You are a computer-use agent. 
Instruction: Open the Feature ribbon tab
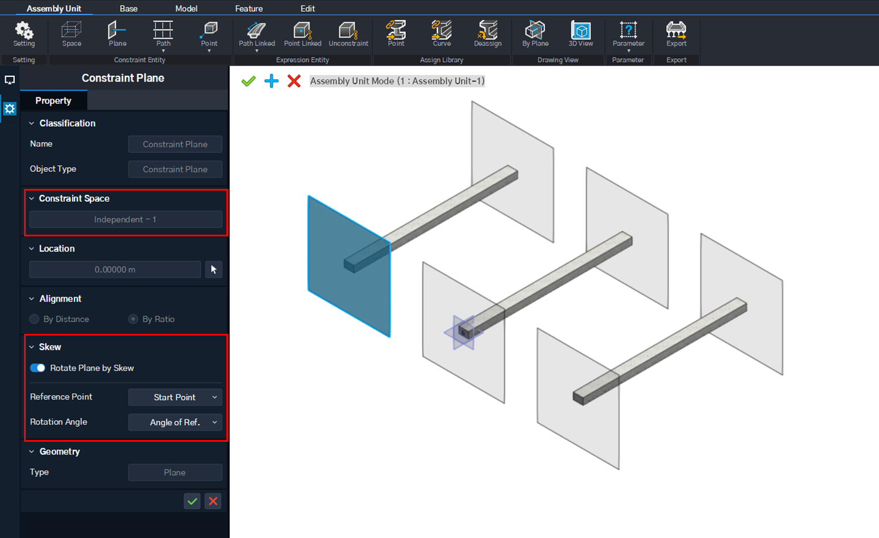249,9
